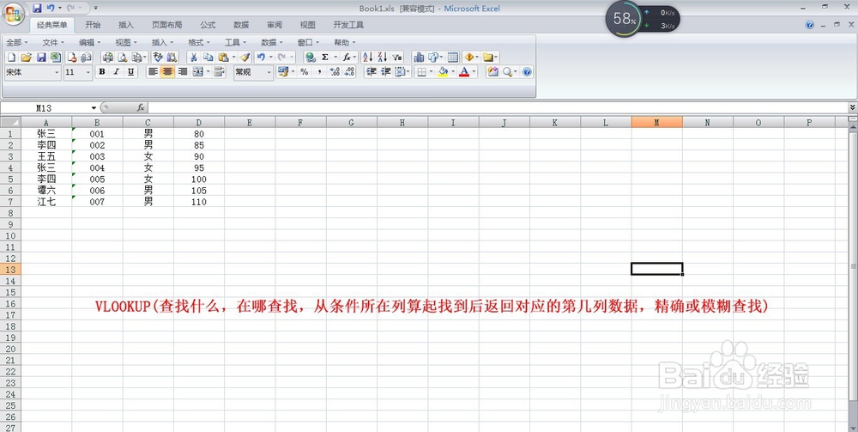Copy selection using the Copy icon

click(208, 57)
